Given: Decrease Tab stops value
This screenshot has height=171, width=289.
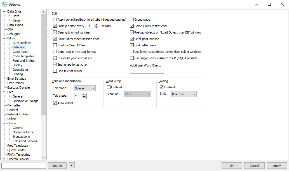Looking at the screenshot, I should (x=84, y=97).
